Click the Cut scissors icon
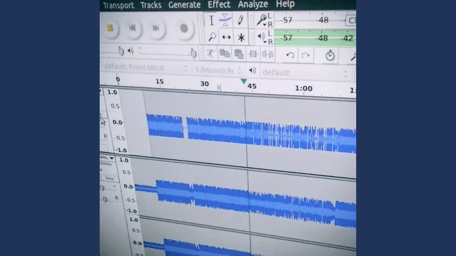 click(211, 53)
